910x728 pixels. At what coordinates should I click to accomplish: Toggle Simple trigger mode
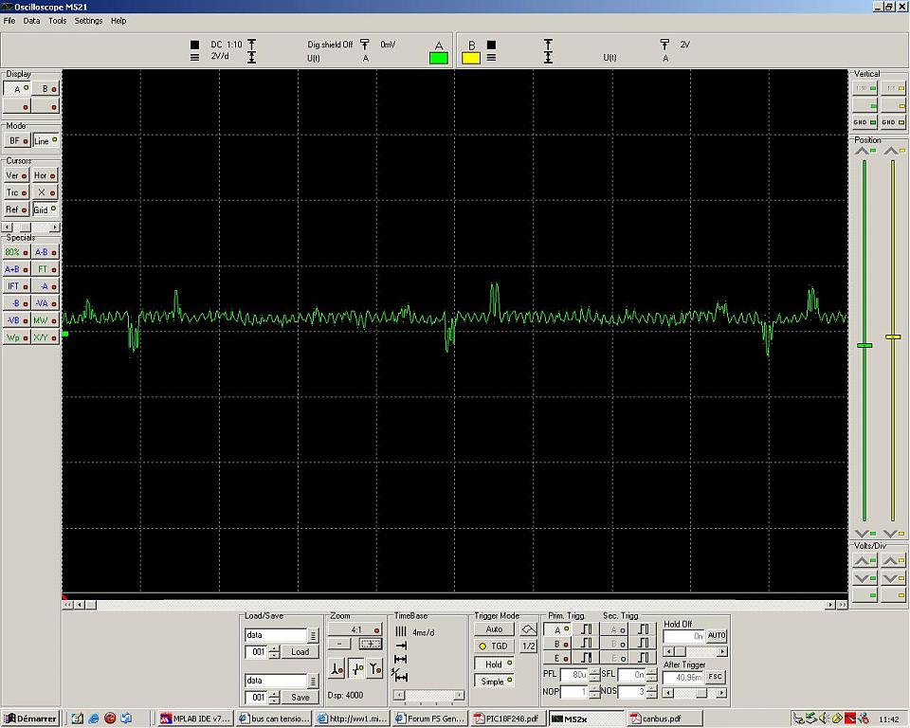(494, 681)
